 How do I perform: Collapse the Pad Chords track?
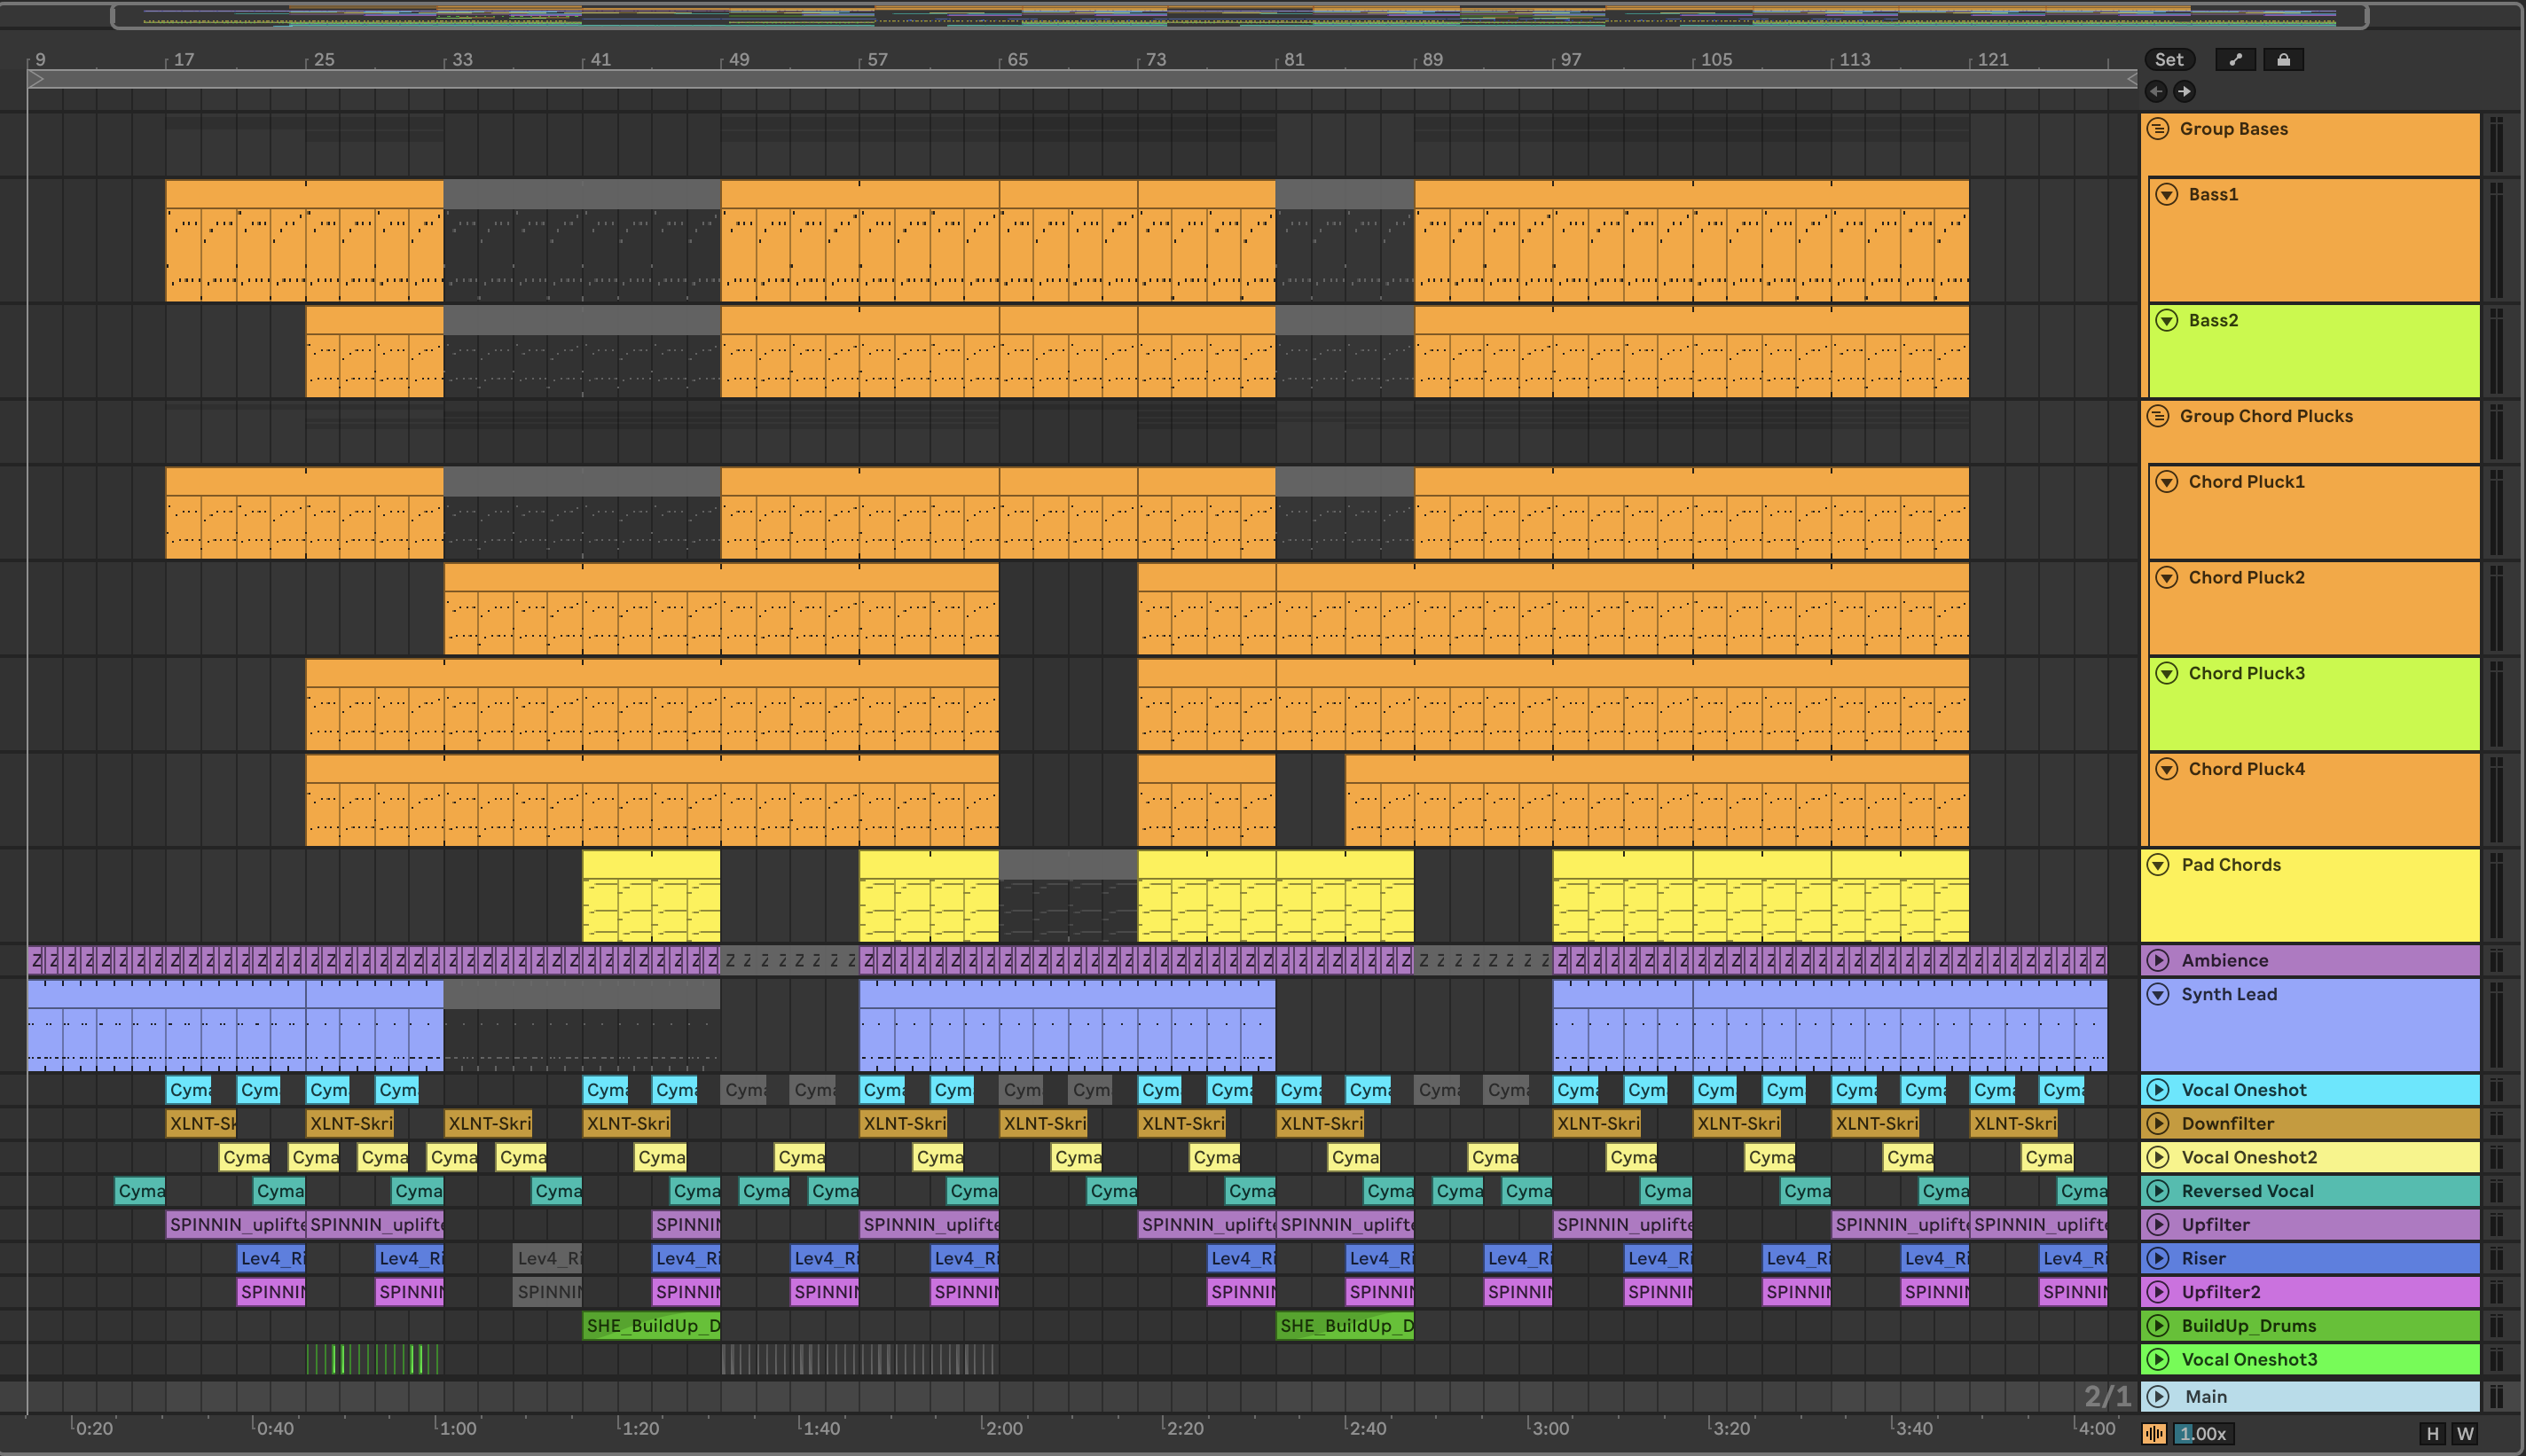[x=2158, y=865]
